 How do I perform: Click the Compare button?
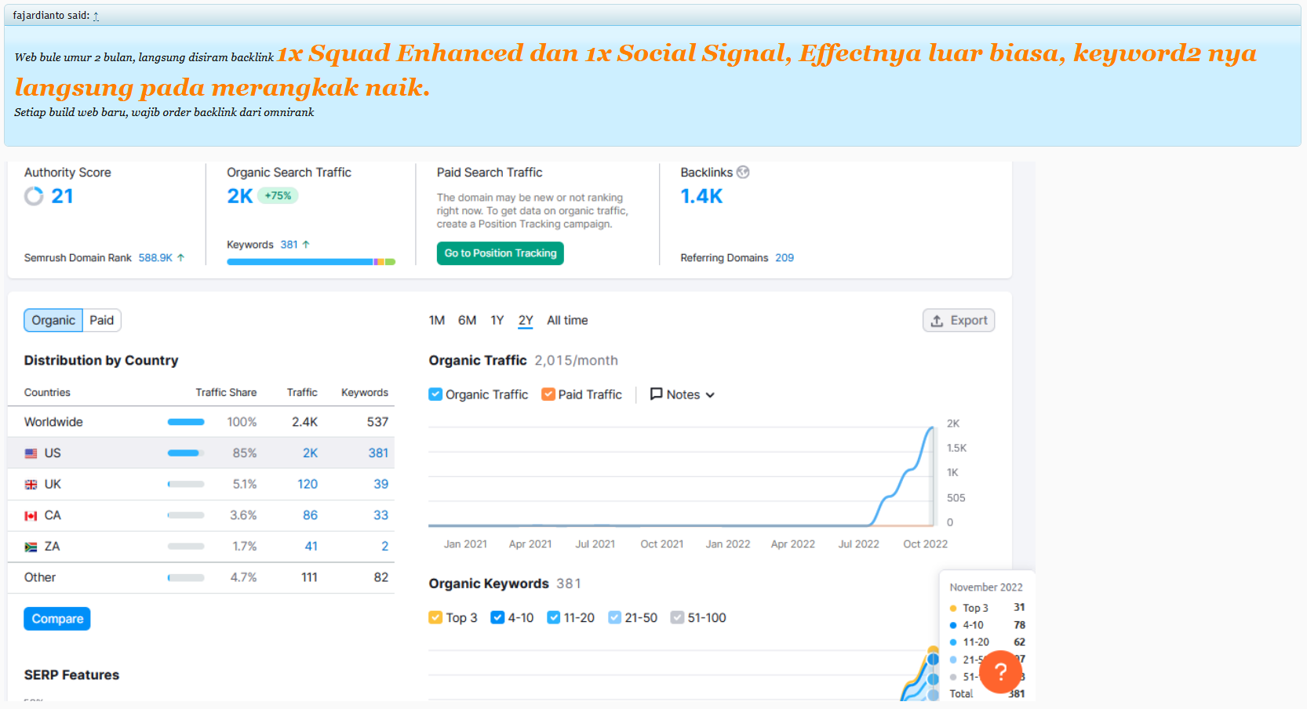[57, 619]
